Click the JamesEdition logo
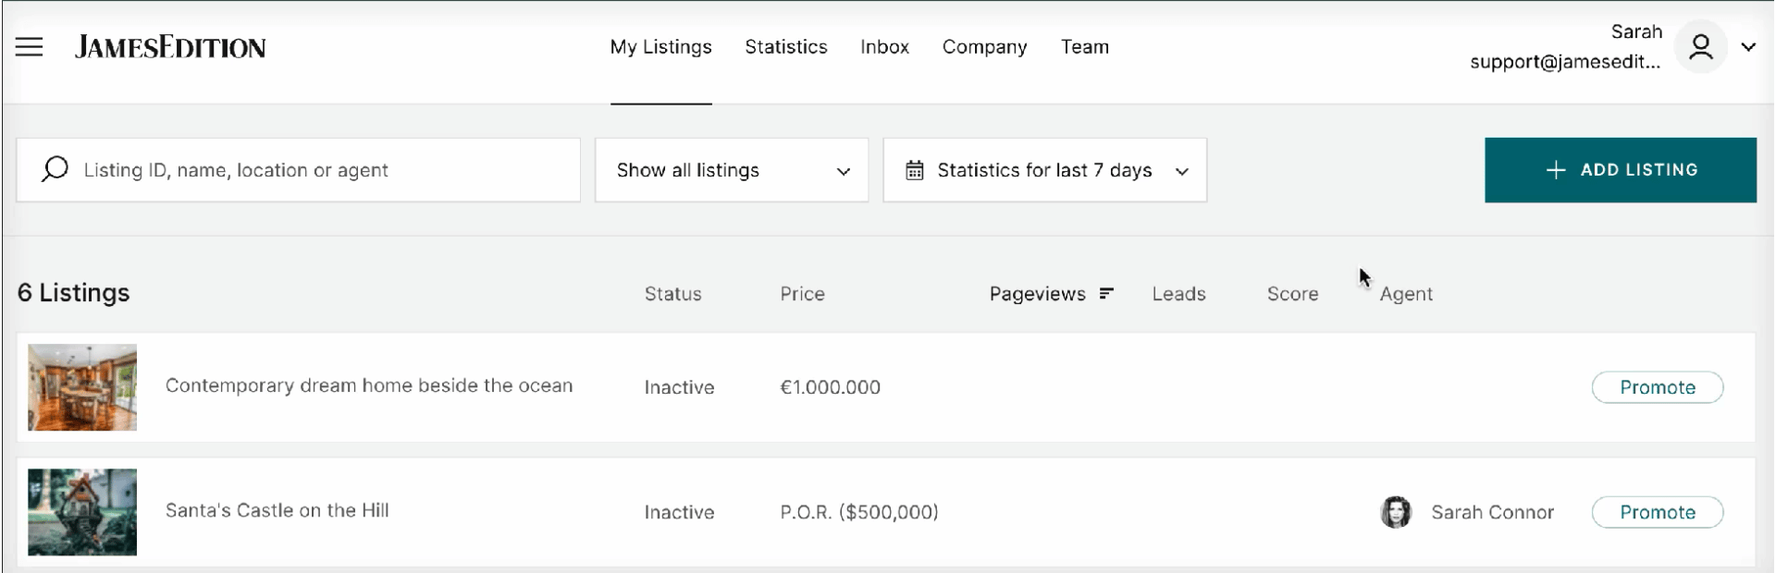The width and height of the screenshot is (1776, 573). (170, 47)
